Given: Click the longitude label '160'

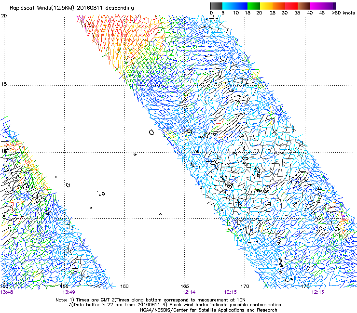Looking at the screenshot, I should [x=124, y=286].
